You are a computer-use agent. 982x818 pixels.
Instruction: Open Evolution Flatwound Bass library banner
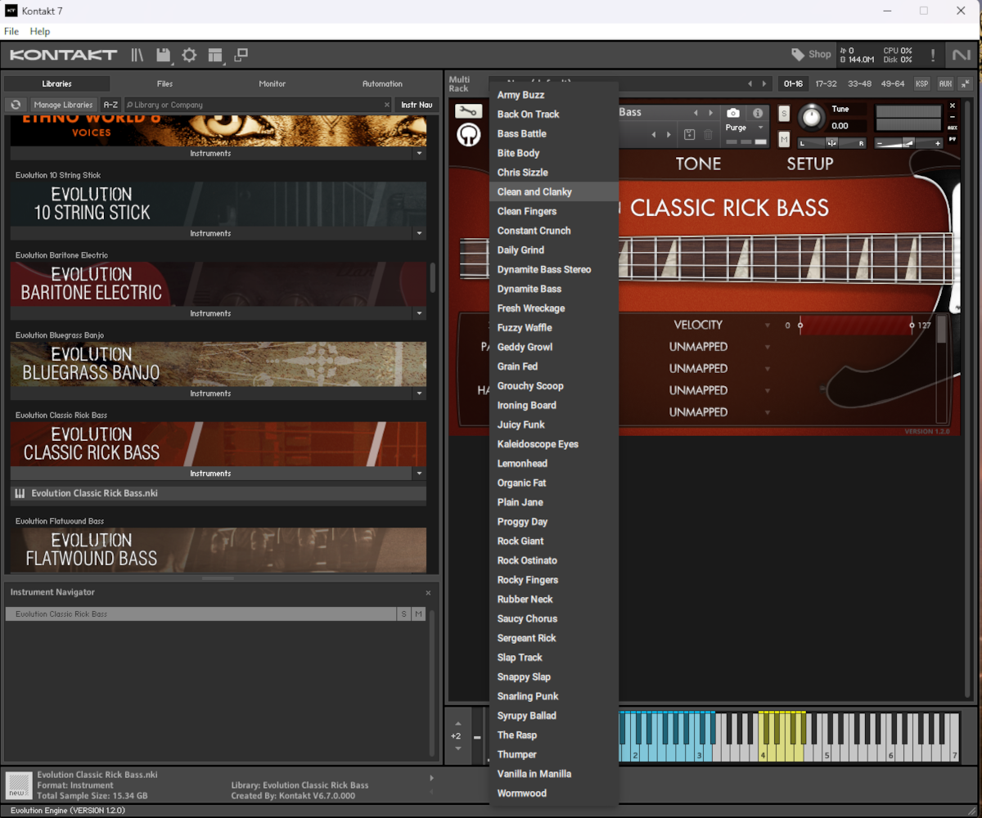218,550
